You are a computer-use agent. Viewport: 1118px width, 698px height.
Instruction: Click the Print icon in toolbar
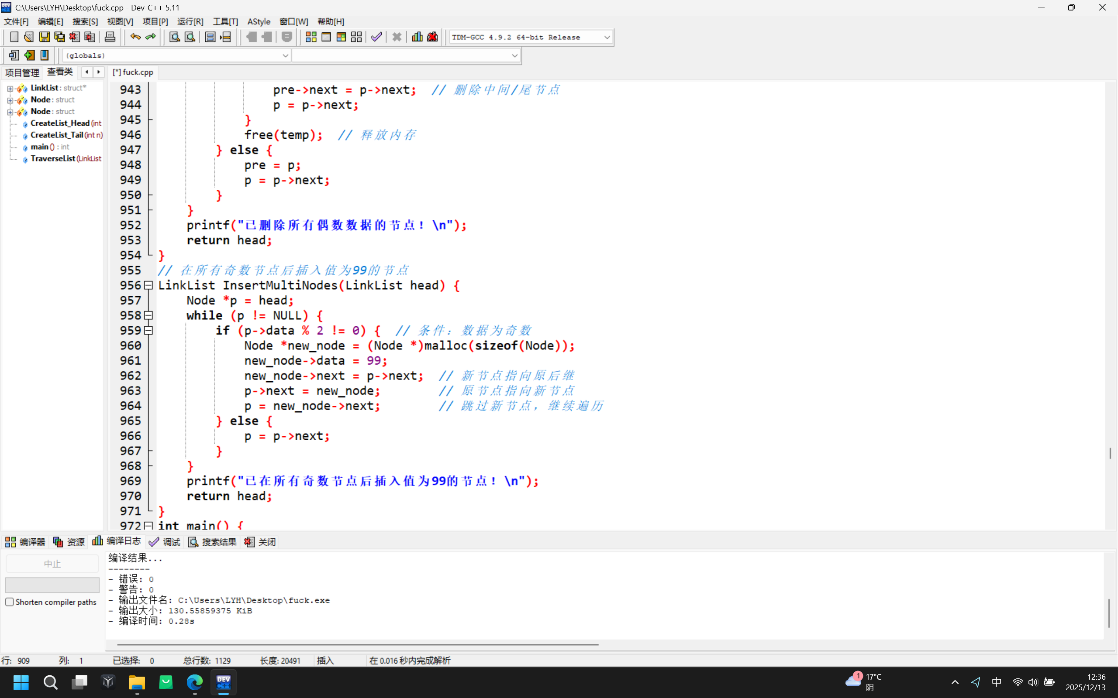point(110,37)
